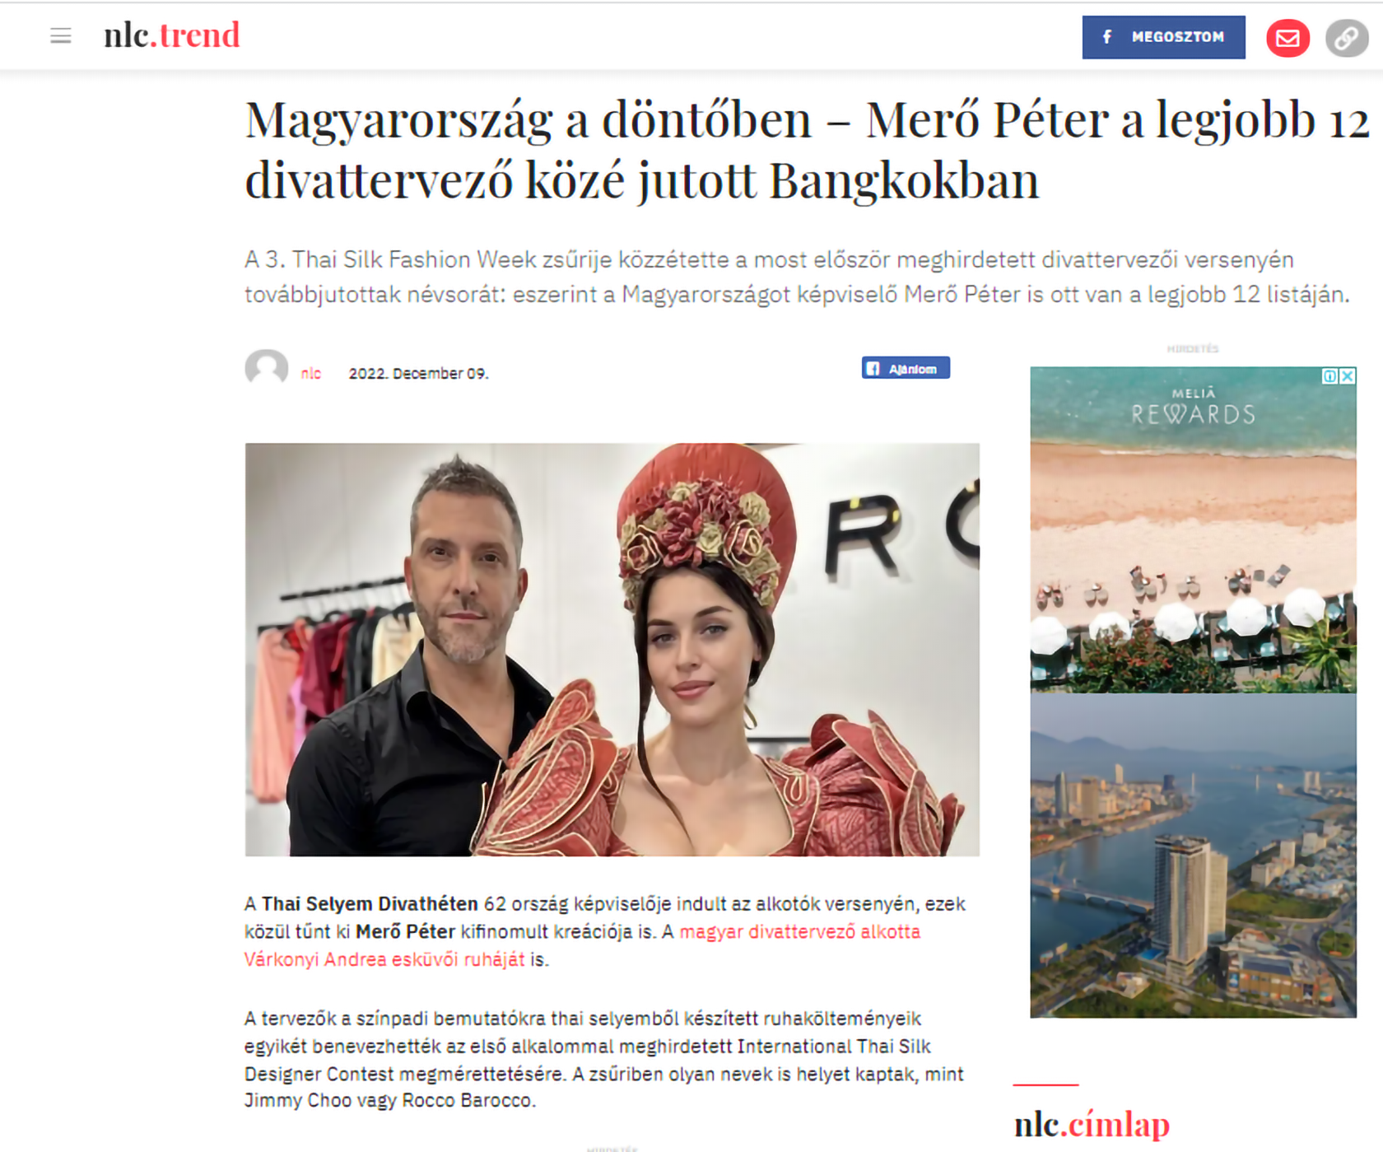Click the 2022. December 09. date

(418, 374)
